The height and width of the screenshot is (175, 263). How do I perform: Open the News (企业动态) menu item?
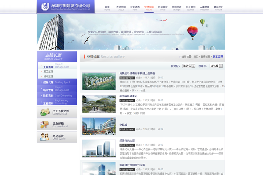tap(135, 8)
